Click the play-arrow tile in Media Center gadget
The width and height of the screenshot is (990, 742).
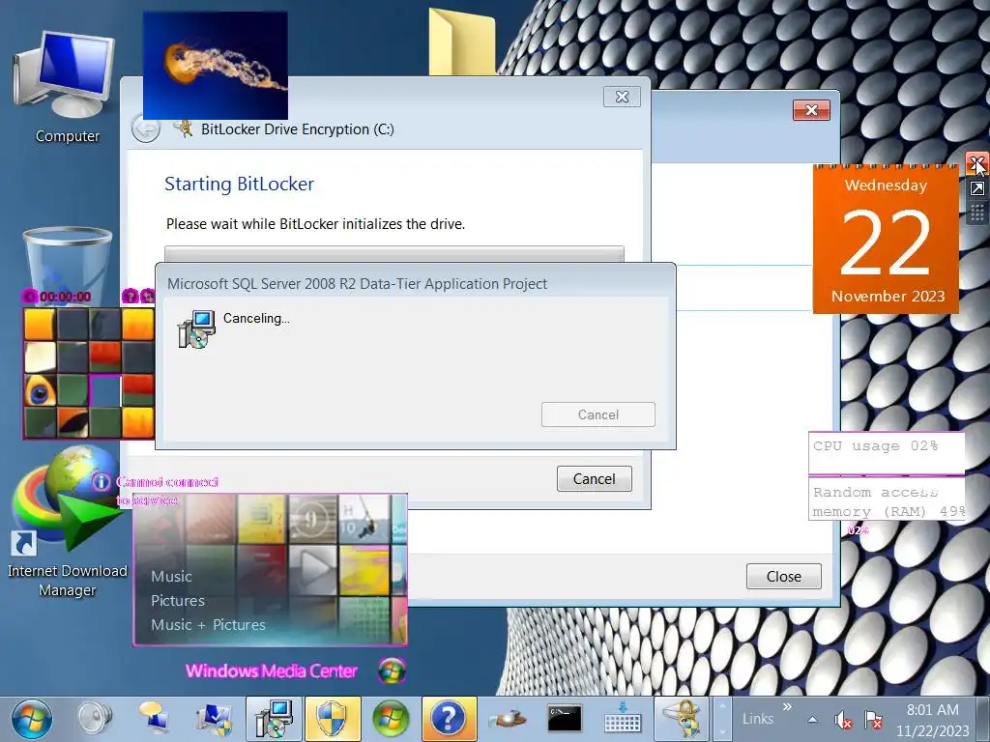[312, 570]
